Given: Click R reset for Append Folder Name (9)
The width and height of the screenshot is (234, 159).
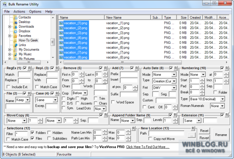Looking at the screenshot, I should (175, 115).
